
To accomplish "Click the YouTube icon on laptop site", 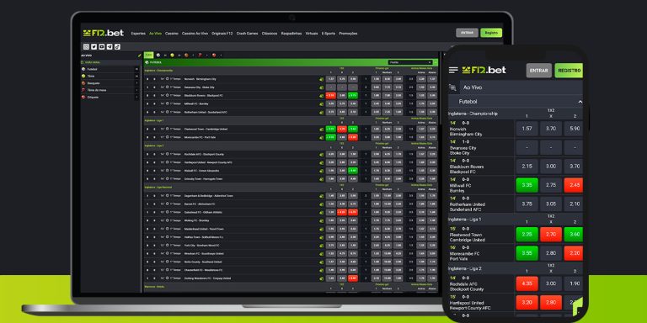I will click(x=101, y=47).
